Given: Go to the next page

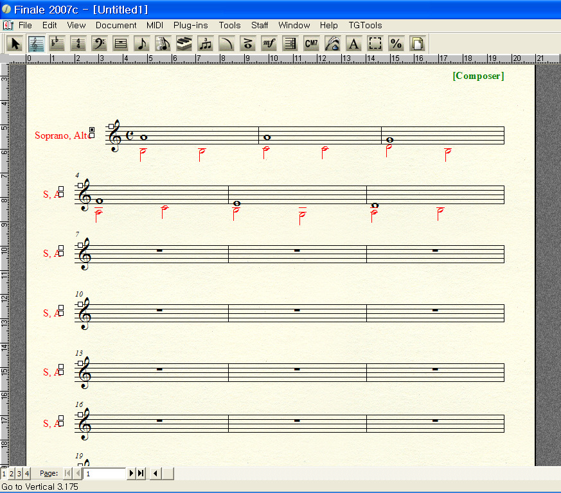Looking at the screenshot, I should 132,474.
